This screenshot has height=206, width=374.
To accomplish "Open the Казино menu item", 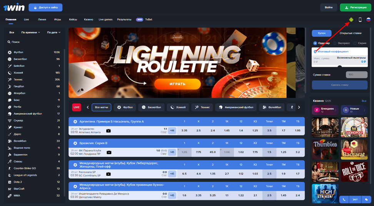I will tap(88, 20).
